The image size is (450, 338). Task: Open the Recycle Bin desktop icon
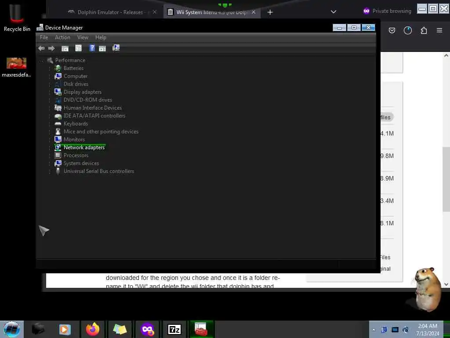click(x=17, y=17)
